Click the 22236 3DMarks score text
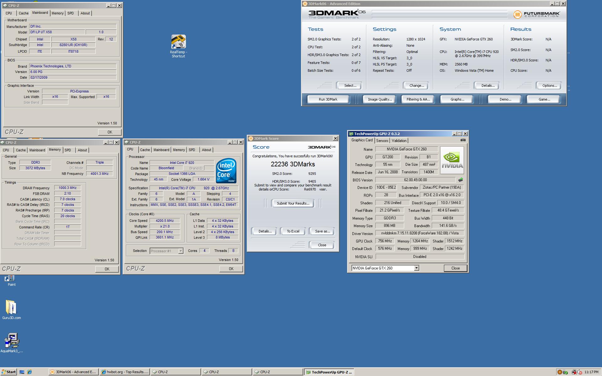Image resolution: width=602 pixels, height=376 pixels. tap(293, 164)
